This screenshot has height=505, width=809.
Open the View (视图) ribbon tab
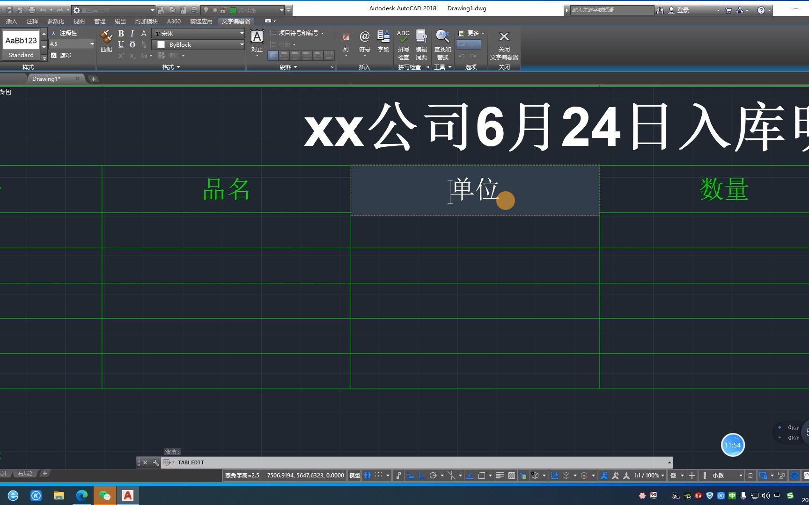pos(79,21)
